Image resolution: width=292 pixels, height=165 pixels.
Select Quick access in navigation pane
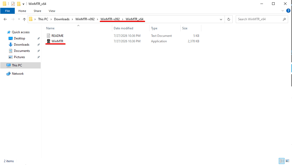(21, 32)
